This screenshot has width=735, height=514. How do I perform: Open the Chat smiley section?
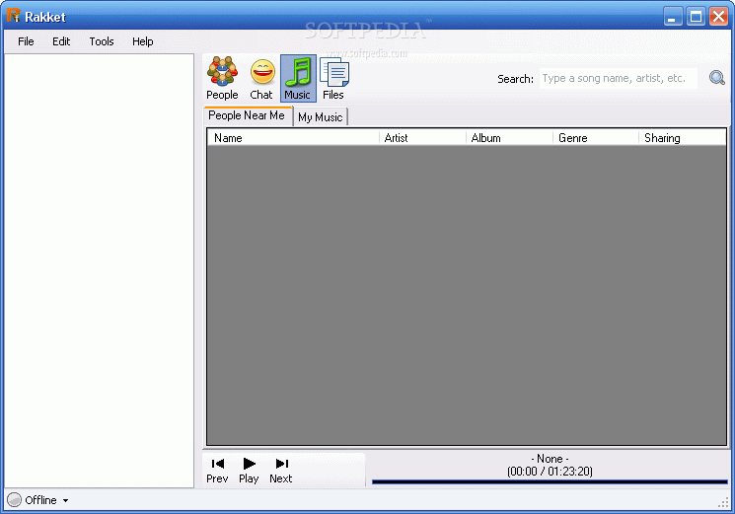pos(261,78)
